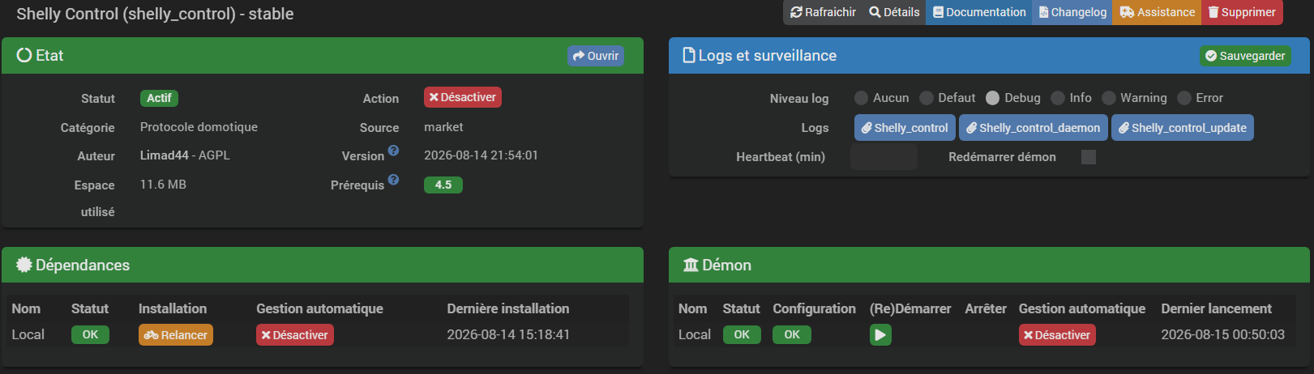
Task: Click the help icon next to Prérequis
Action: click(393, 180)
